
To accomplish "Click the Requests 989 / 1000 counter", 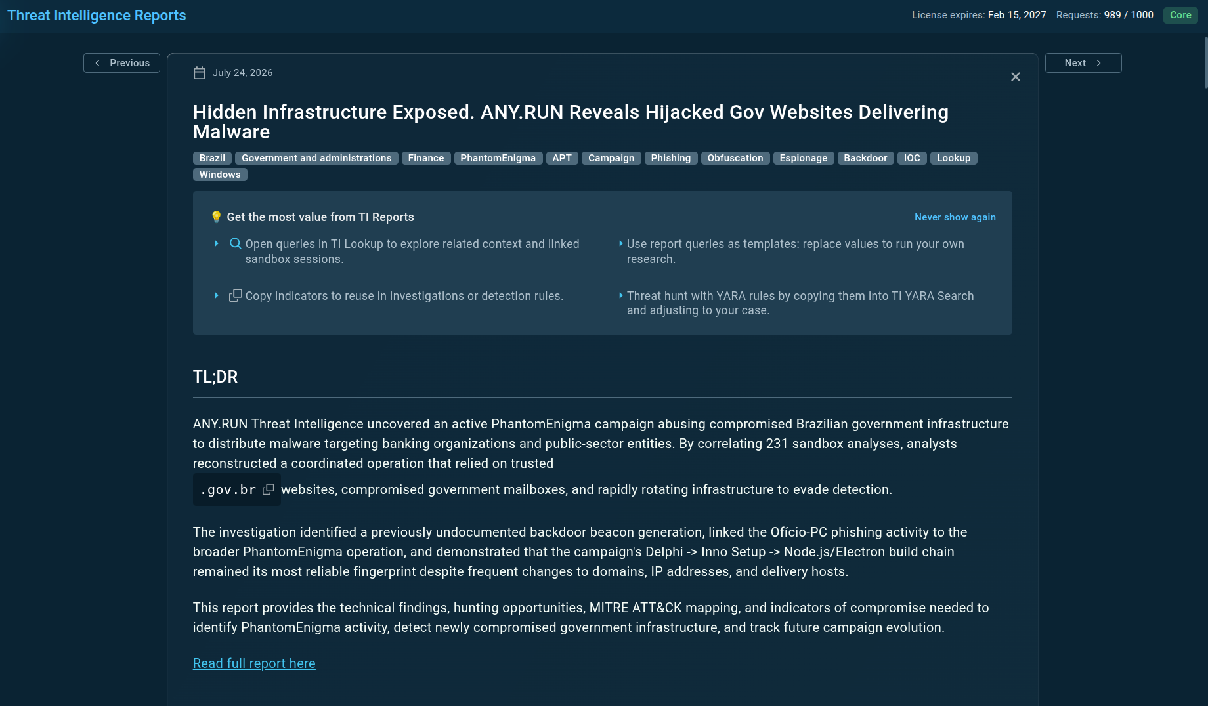I will point(1105,15).
